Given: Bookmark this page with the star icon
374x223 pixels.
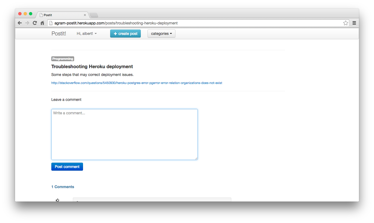Looking at the screenshot, I should coord(346,23).
